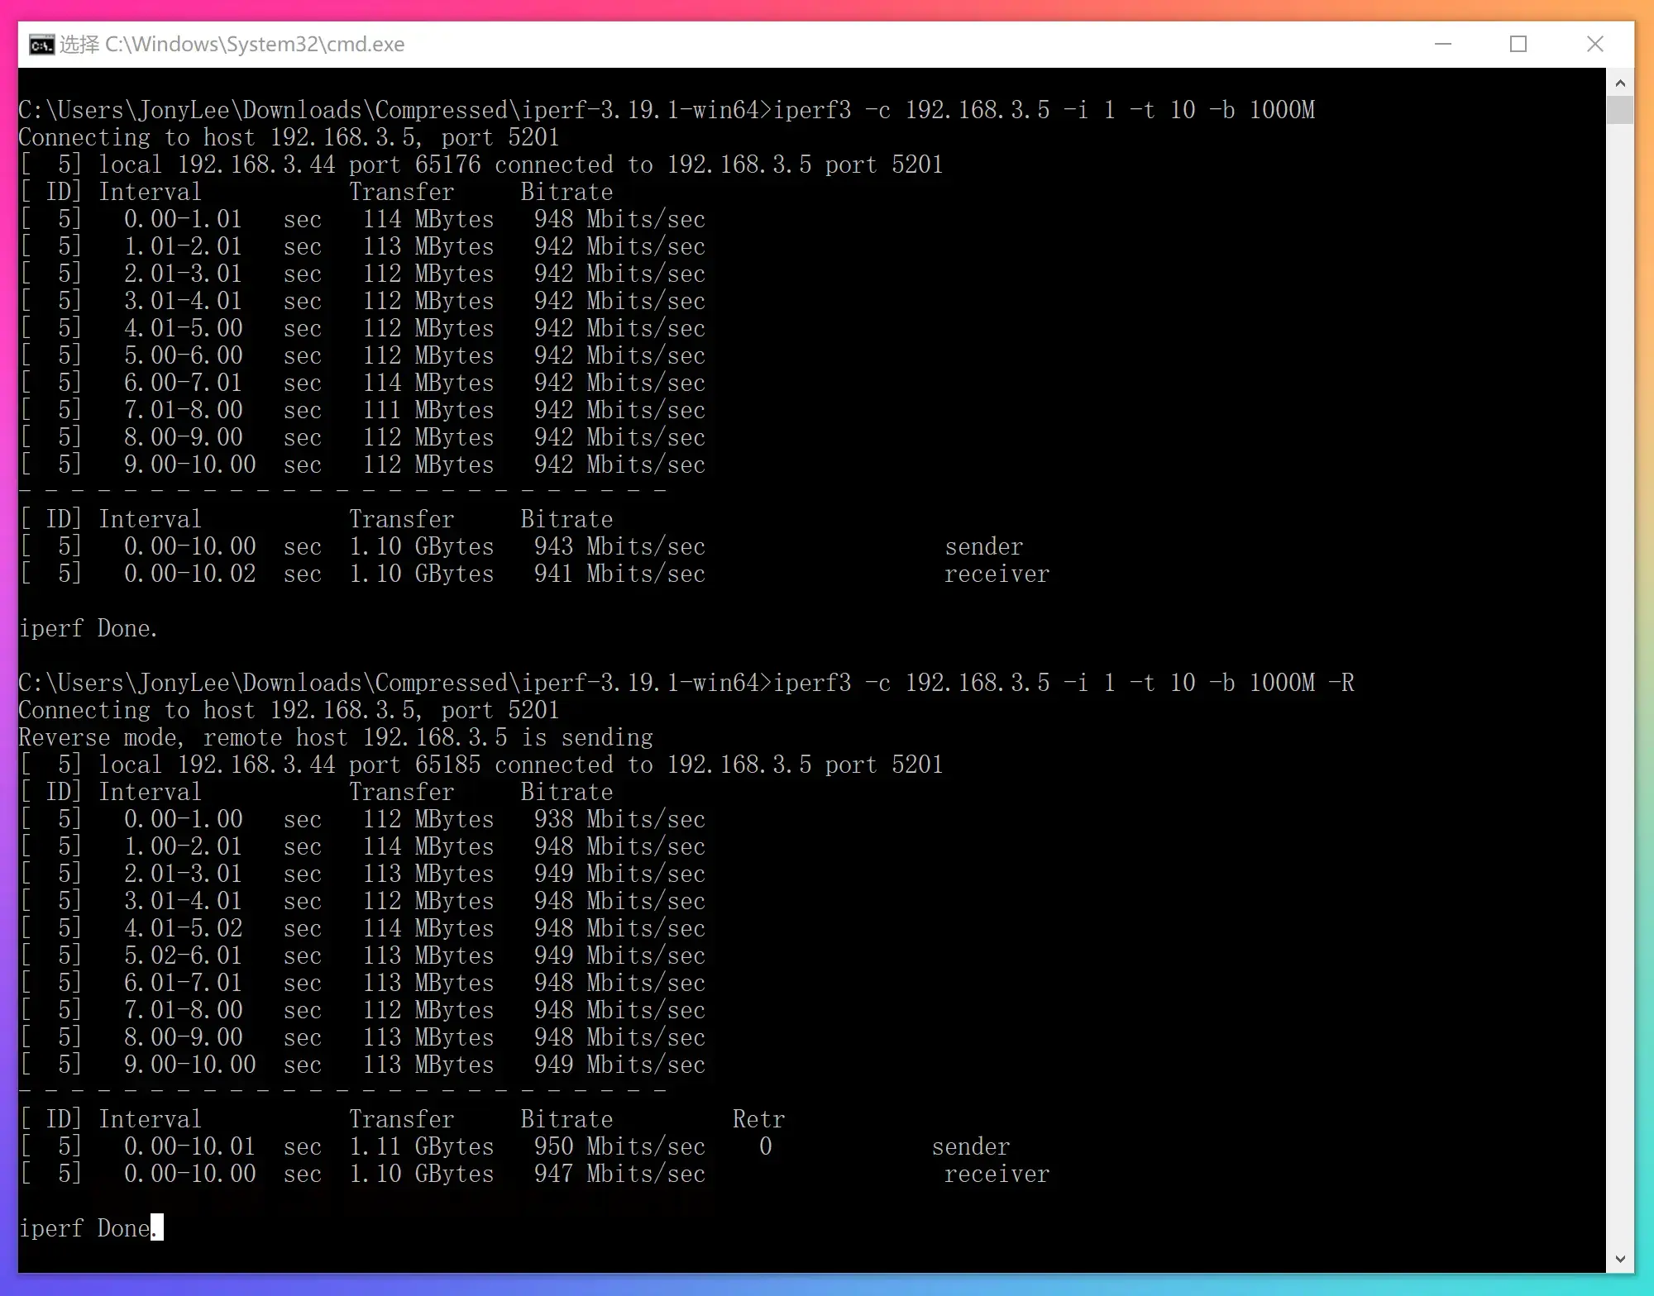Image resolution: width=1654 pixels, height=1296 pixels.
Task: Click the 943 Mbits/sec sender bitrate
Action: (619, 546)
